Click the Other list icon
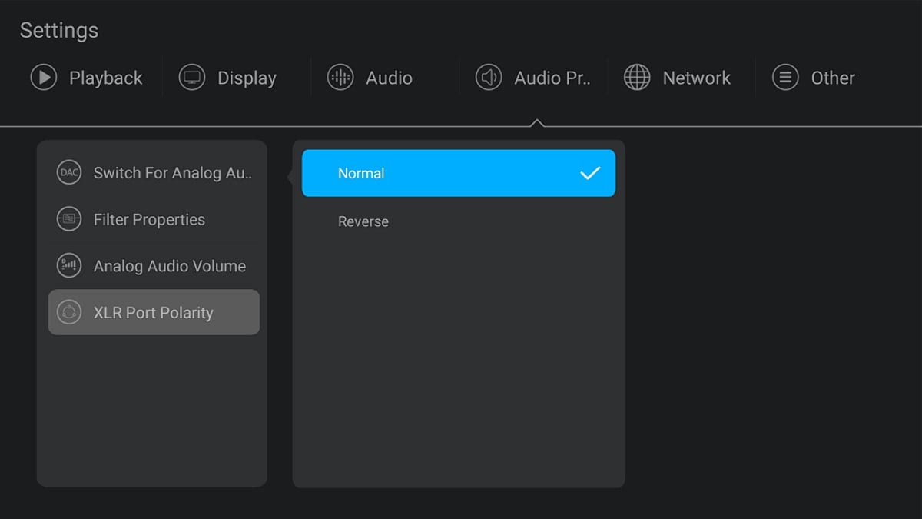The image size is (922, 519). pos(785,78)
